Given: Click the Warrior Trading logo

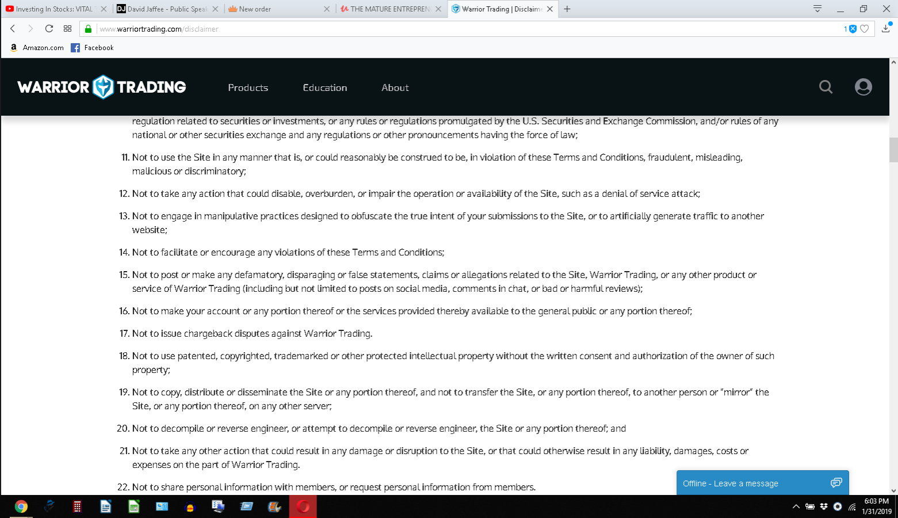Looking at the screenshot, I should (x=102, y=87).
